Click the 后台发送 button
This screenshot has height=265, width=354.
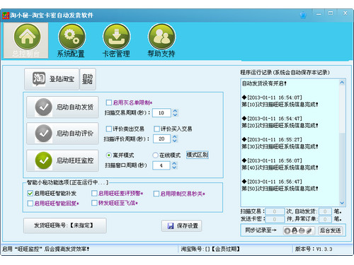tap(331, 230)
